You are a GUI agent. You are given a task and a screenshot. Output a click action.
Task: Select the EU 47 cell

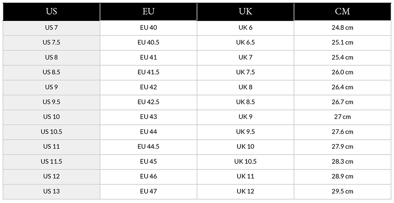[149, 192]
